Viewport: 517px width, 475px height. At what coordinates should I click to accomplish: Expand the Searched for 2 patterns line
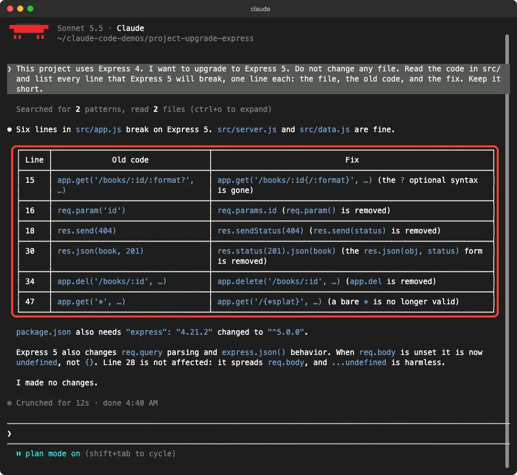(144, 109)
